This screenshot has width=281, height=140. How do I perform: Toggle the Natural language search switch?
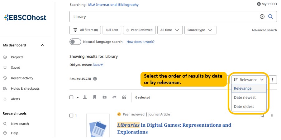pos(75,42)
